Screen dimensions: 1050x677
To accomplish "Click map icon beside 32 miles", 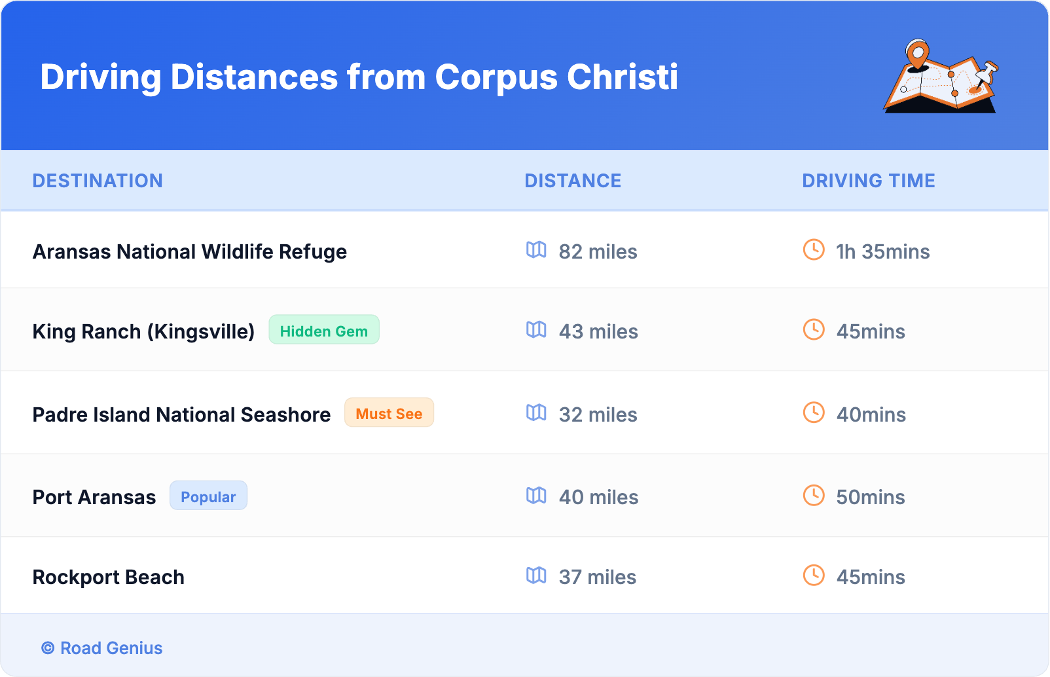I will tap(536, 412).
